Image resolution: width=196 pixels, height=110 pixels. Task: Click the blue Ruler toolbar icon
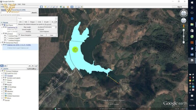click(72, 7)
